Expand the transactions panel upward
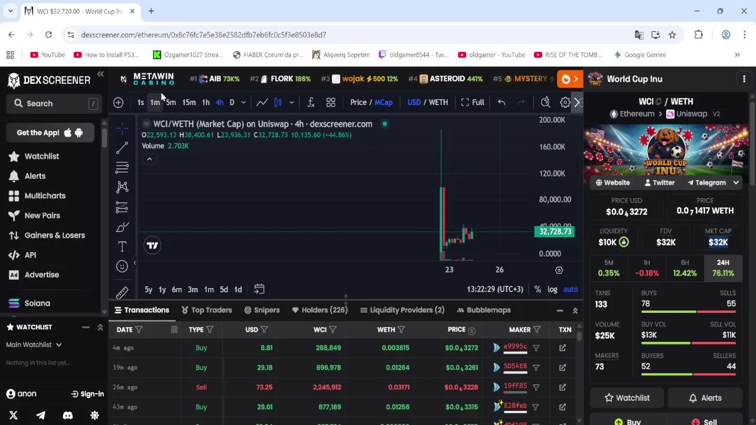This screenshot has height=425, width=756. point(575,310)
